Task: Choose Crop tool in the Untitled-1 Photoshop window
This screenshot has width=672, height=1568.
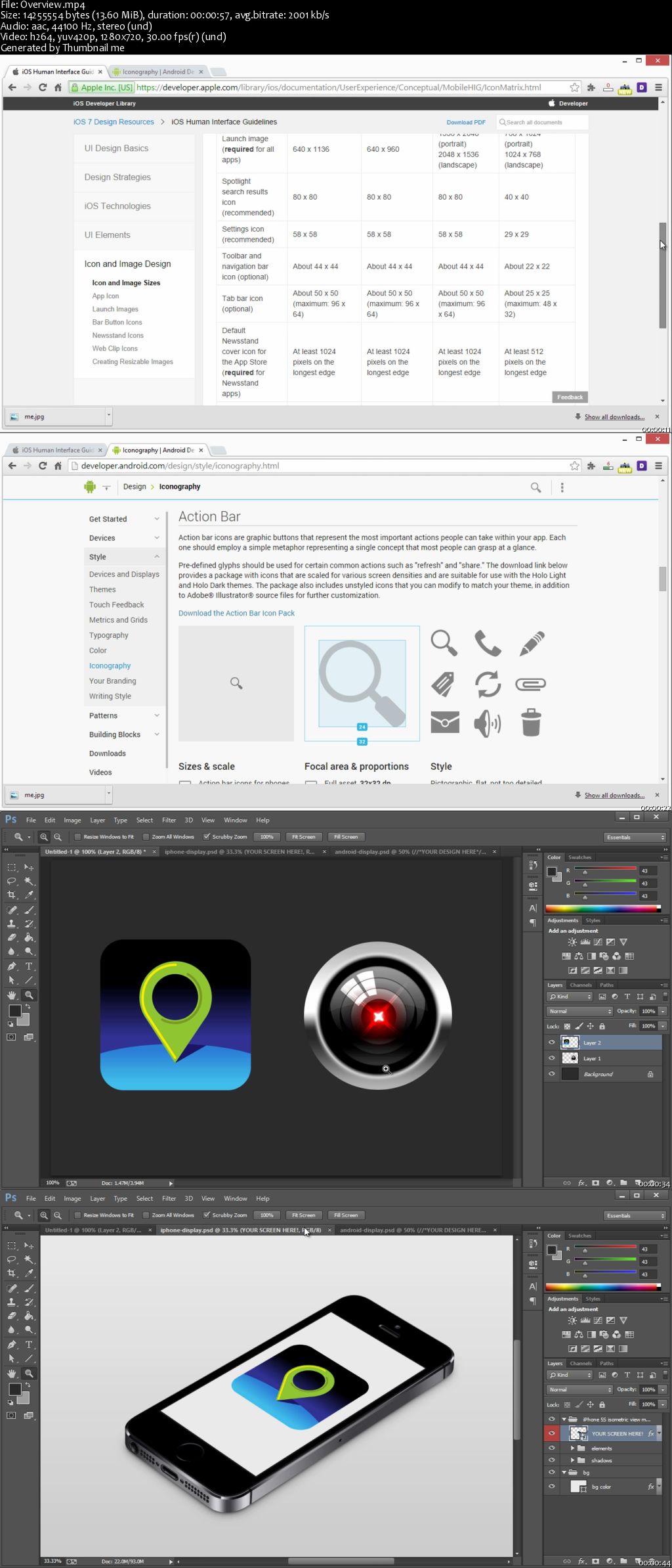Action: point(12,895)
